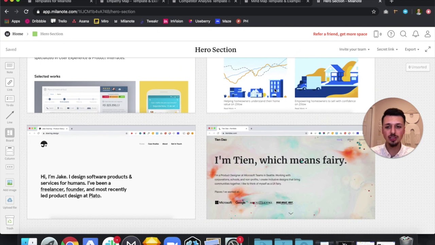
Task: Open the Asana bookmark
Action: pyautogui.click(x=80, y=21)
